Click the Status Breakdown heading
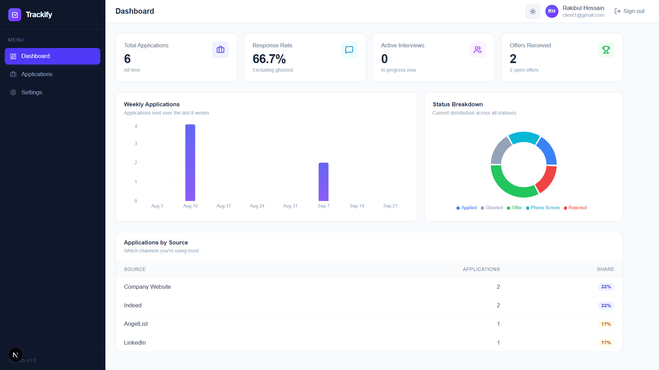Image resolution: width=659 pixels, height=370 pixels. tap(457, 104)
